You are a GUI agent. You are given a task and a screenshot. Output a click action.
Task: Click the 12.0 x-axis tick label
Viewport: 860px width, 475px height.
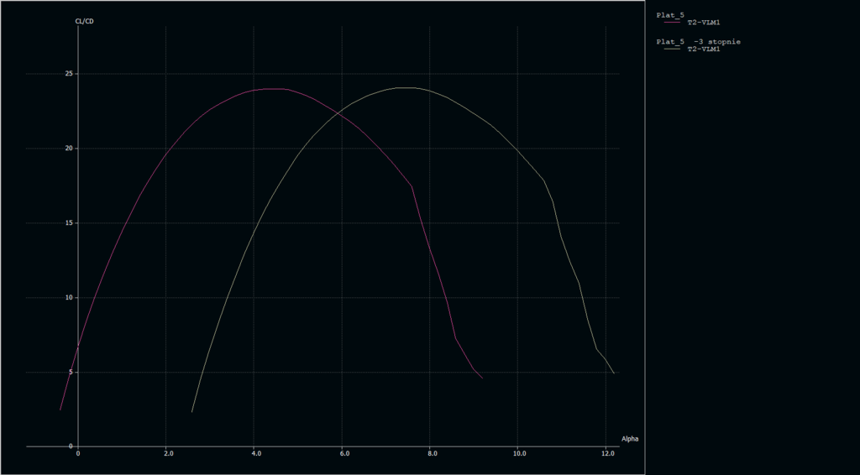607,454
